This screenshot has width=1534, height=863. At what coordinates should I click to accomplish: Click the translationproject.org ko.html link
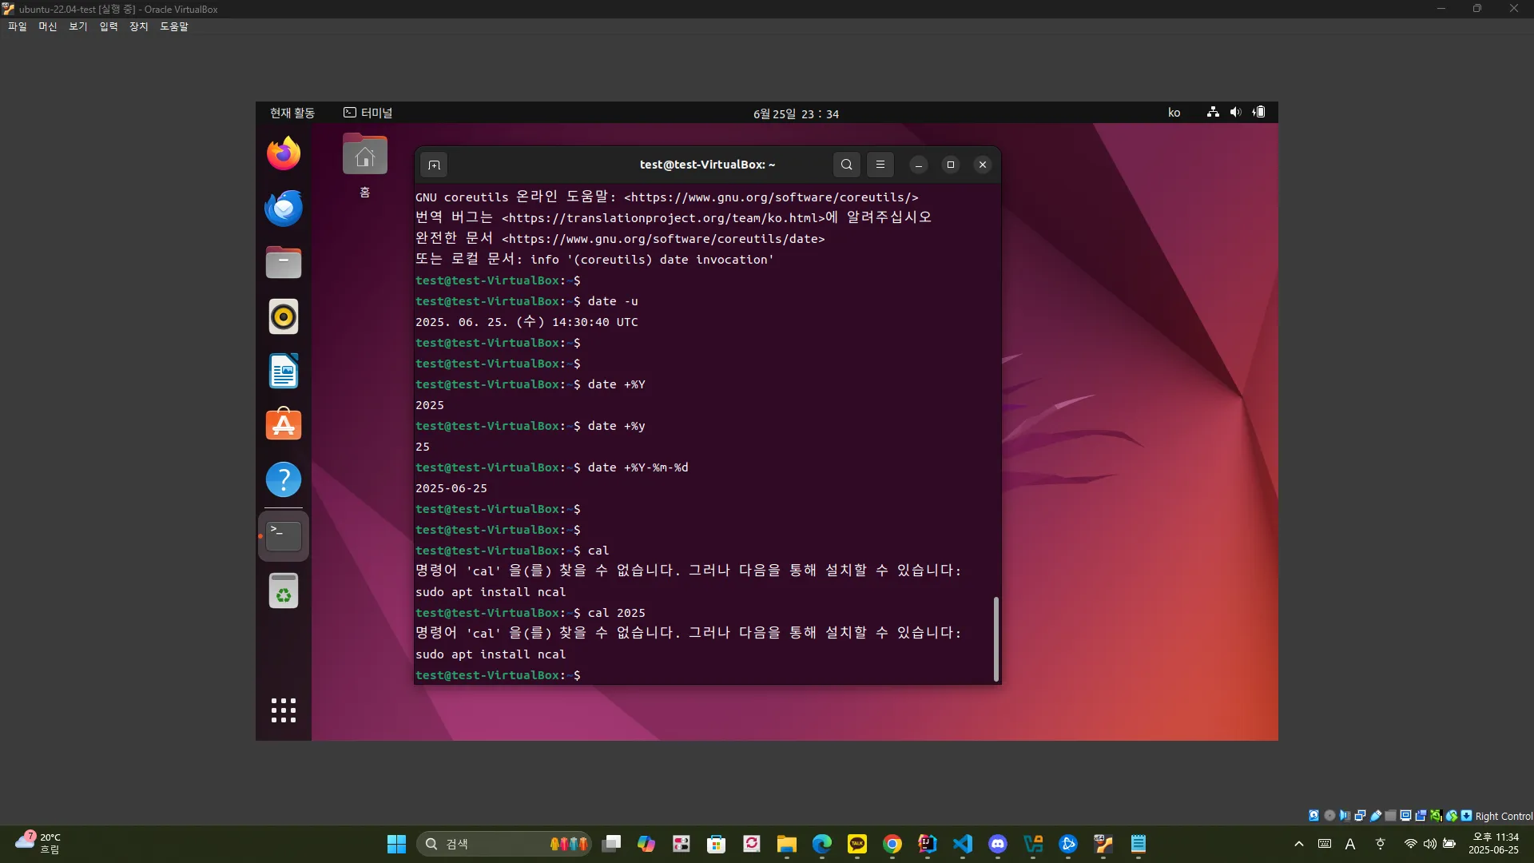[663, 218]
